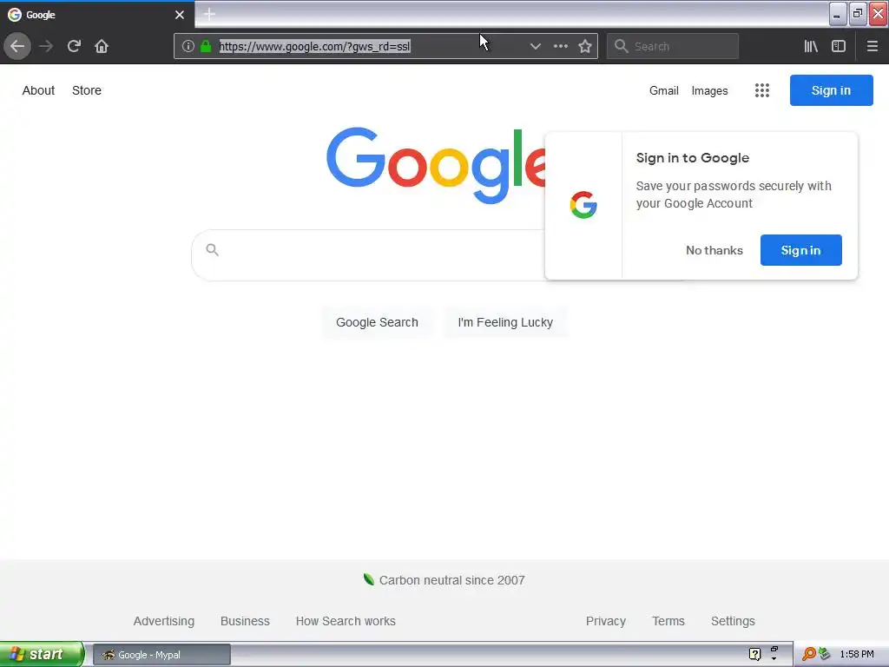Click the magnifier icon in browser search box
Image resolution: width=889 pixels, height=667 pixels.
pyautogui.click(x=622, y=46)
